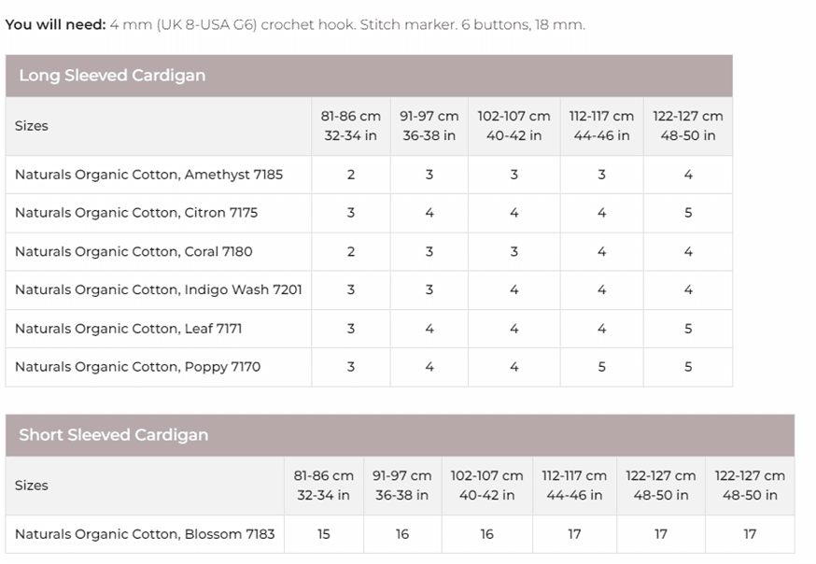The image size is (816, 564).
Task: Click the value 2 for Amethyst smallest size
Action: [x=350, y=175]
